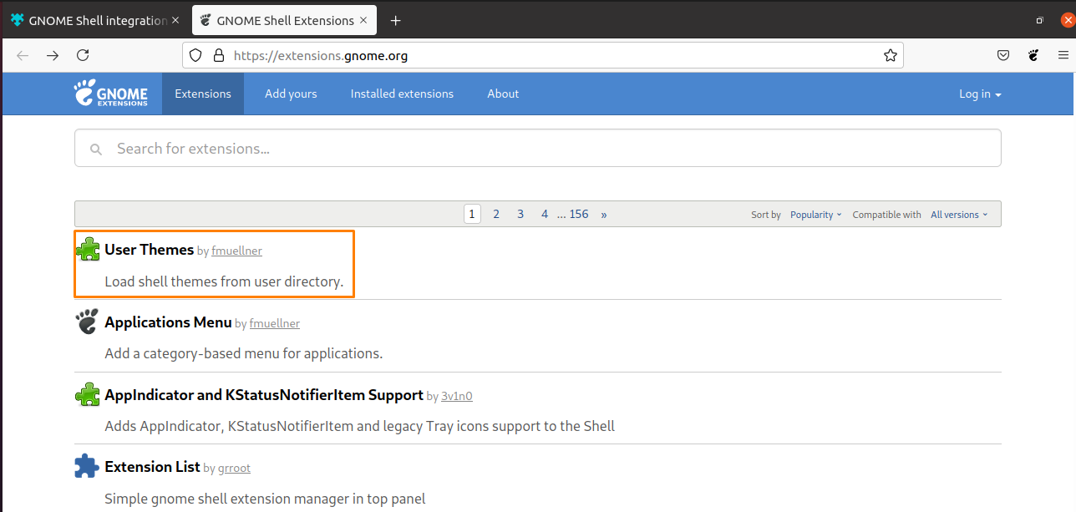Click the Extension List blue puzzle icon
The image size is (1076, 512).
(87, 466)
